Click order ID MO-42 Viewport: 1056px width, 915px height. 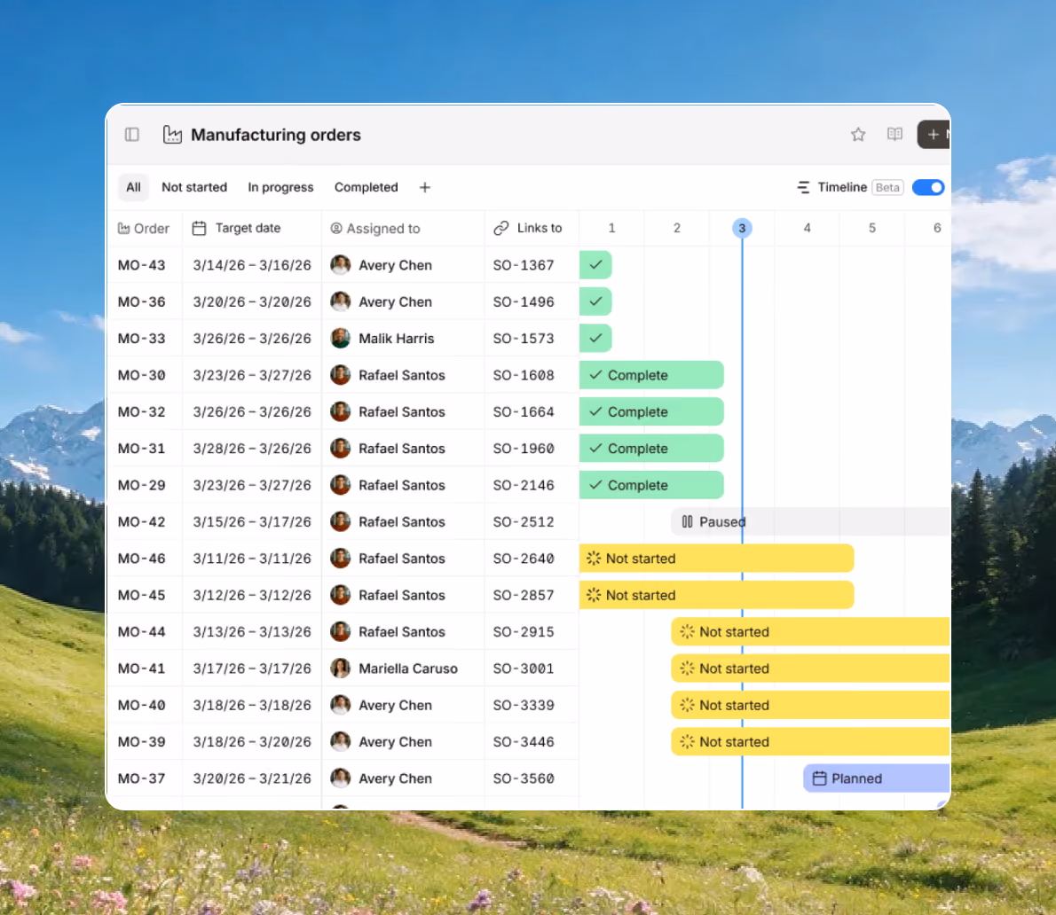(x=141, y=521)
